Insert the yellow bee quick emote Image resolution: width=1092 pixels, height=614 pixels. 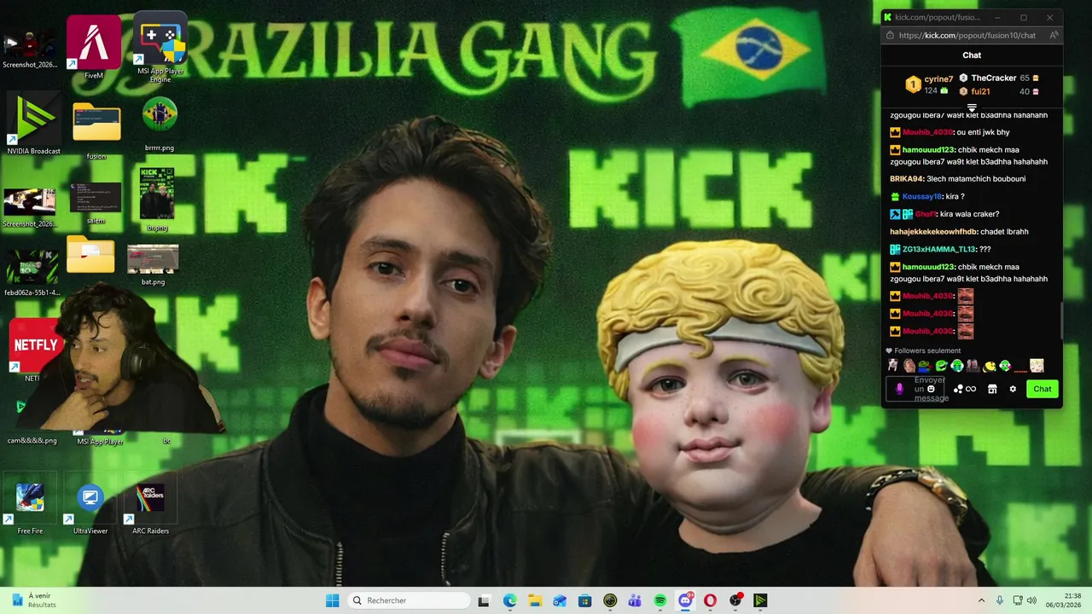click(990, 366)
